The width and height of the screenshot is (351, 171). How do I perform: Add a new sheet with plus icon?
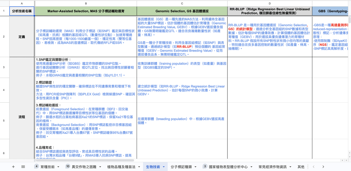[x=13, y=167]
